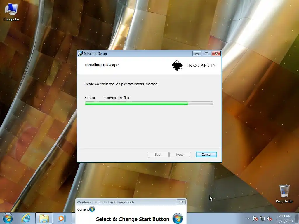299x224 pixels.
Task: Click the Action Center flag tray icon
Action: point(255,218)
